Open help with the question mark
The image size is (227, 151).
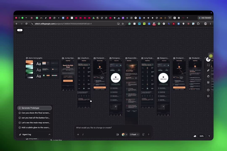tap(209, 136)
